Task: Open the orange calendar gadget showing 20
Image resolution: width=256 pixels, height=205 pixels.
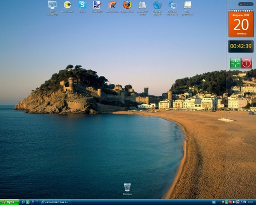Action: pyautogui.click(x=241, y=24)
